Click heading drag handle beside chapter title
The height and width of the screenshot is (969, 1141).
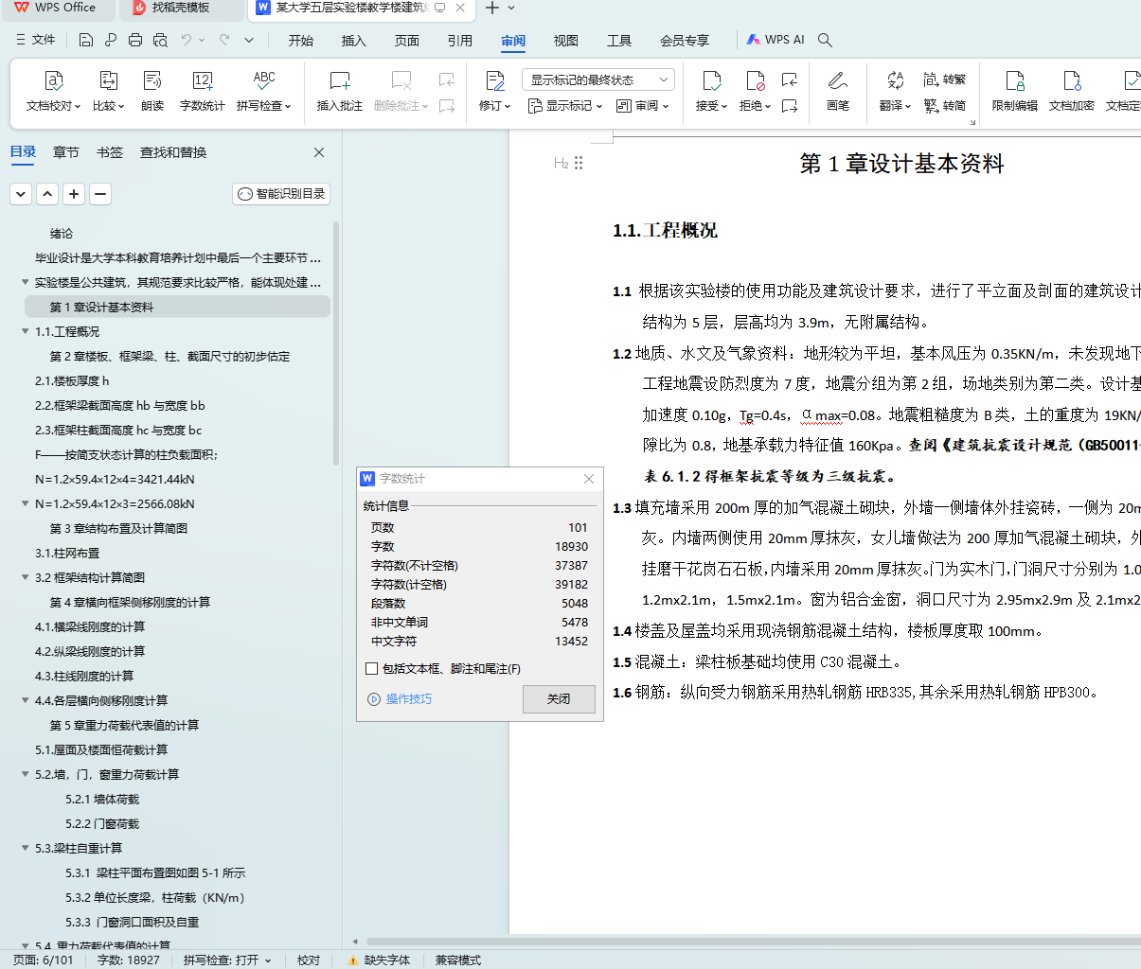click(x=579, y=163)
